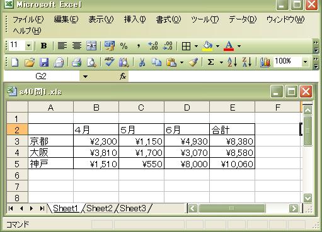This screenshot has height=232, width=322.
Task: Toggle center alignment button
Action: pyautogui.click(x=77, y=46)
